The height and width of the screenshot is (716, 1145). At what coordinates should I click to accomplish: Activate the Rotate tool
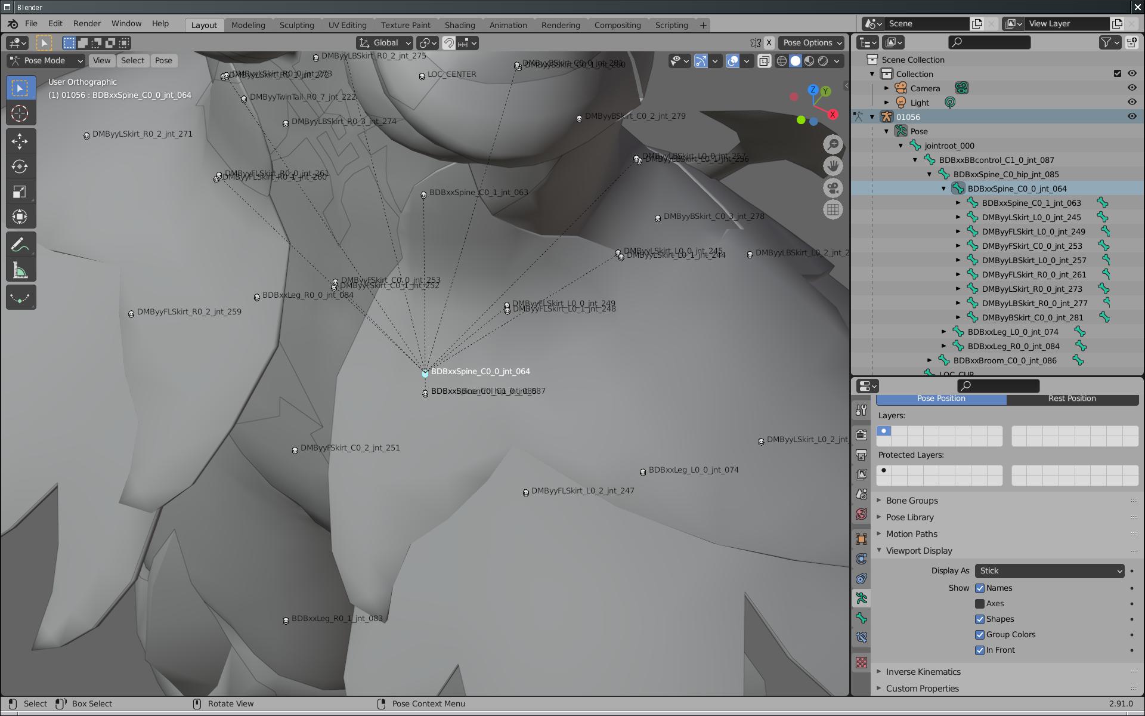pyautogui.click(x=20, y=166)
